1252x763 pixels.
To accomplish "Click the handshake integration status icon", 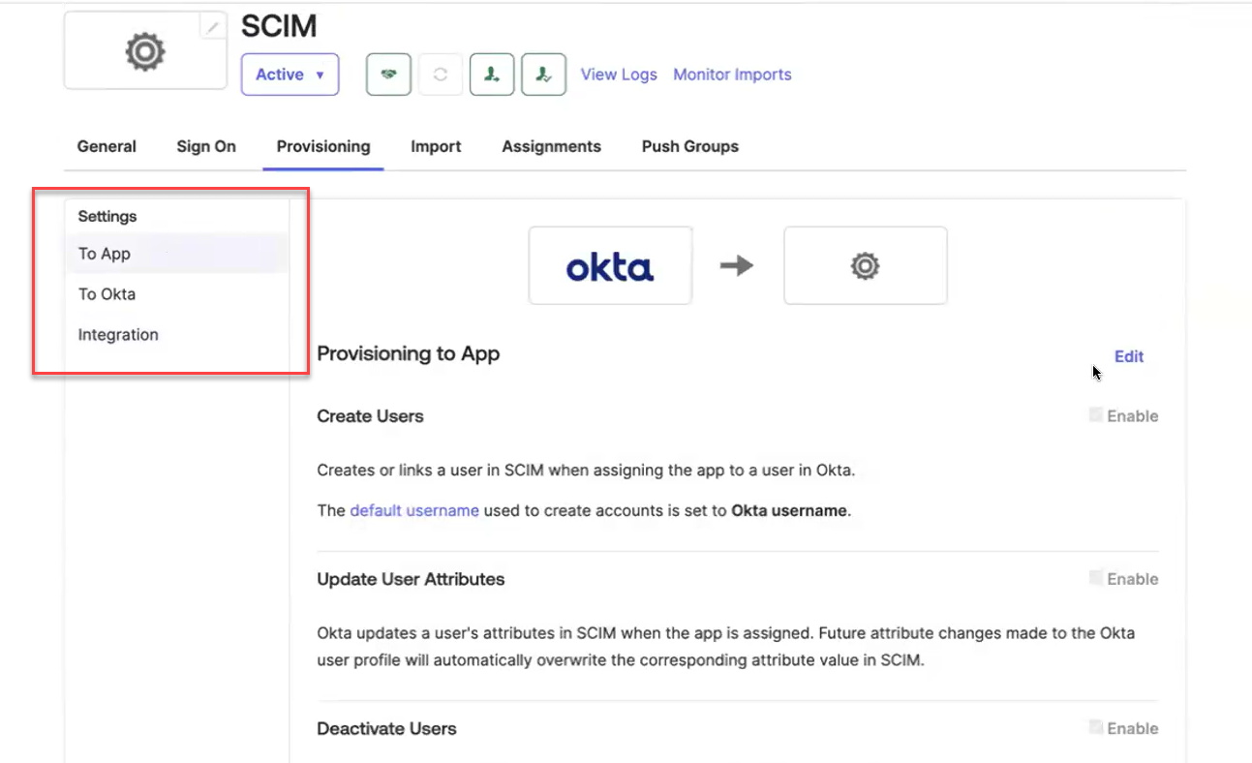I will tap(388, 75).
